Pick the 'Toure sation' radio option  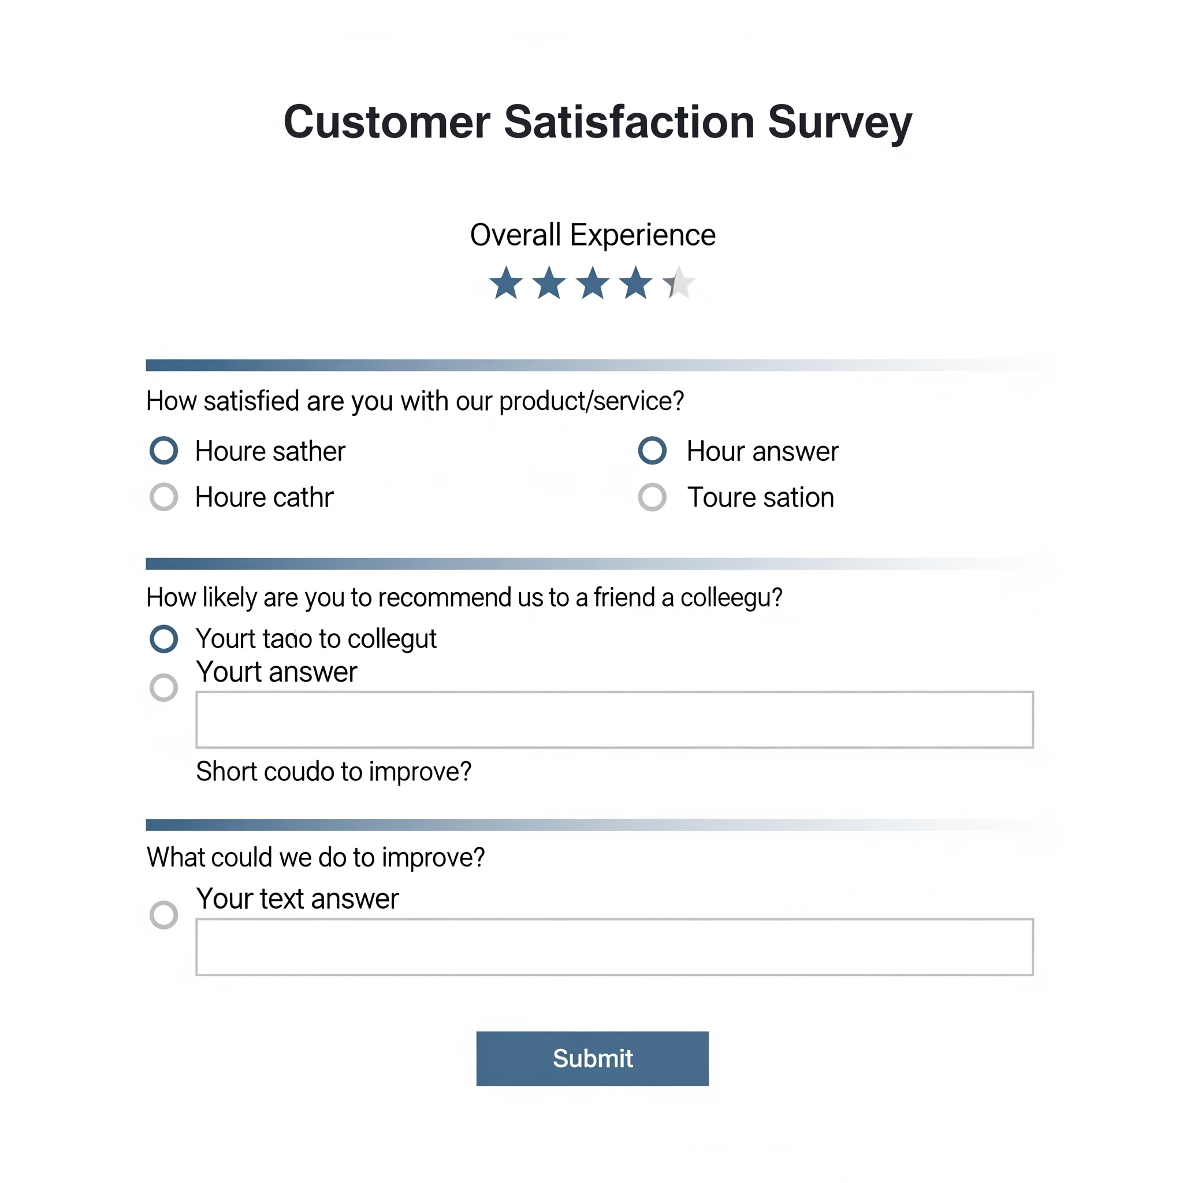point(652,497)
